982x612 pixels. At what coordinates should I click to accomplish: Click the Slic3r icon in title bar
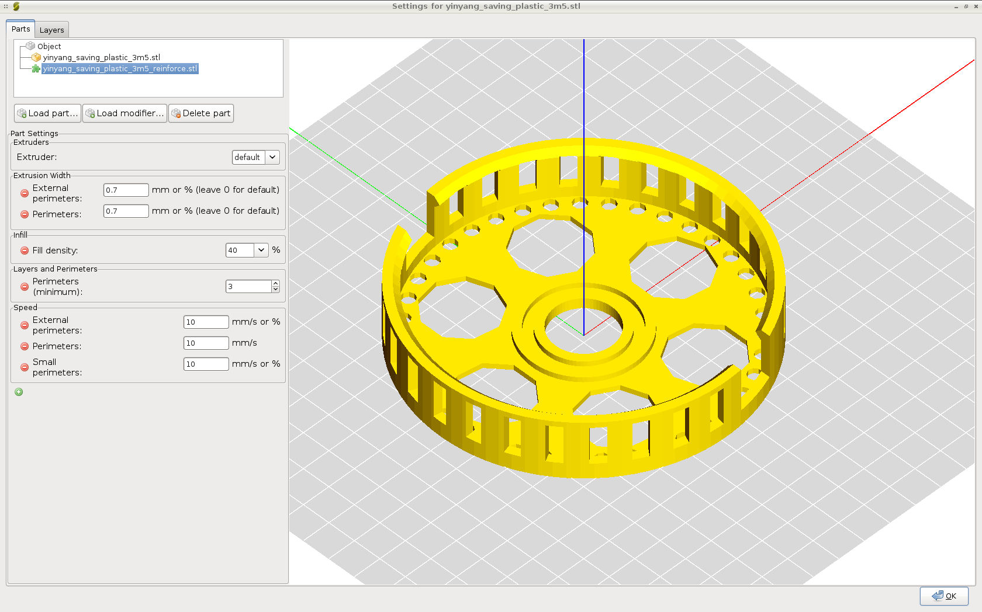(x=16, y=6)
